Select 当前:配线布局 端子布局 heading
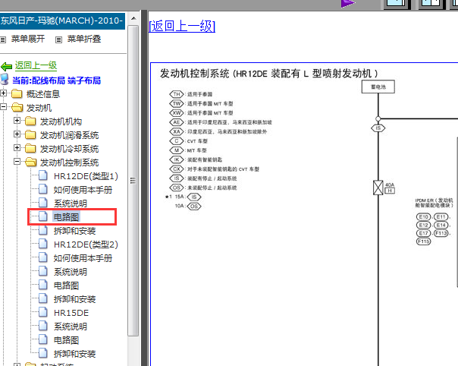This screenshot has height=366, width=458. [x=56, y=80]
